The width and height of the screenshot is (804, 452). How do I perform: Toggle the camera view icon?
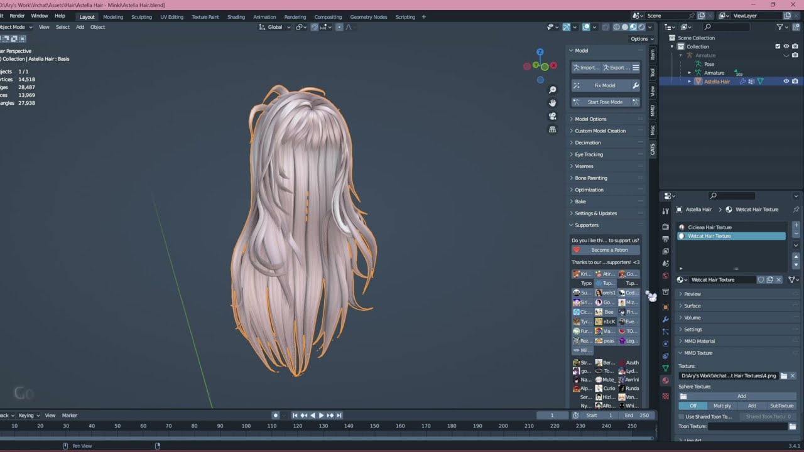click(x=553, y=116)
